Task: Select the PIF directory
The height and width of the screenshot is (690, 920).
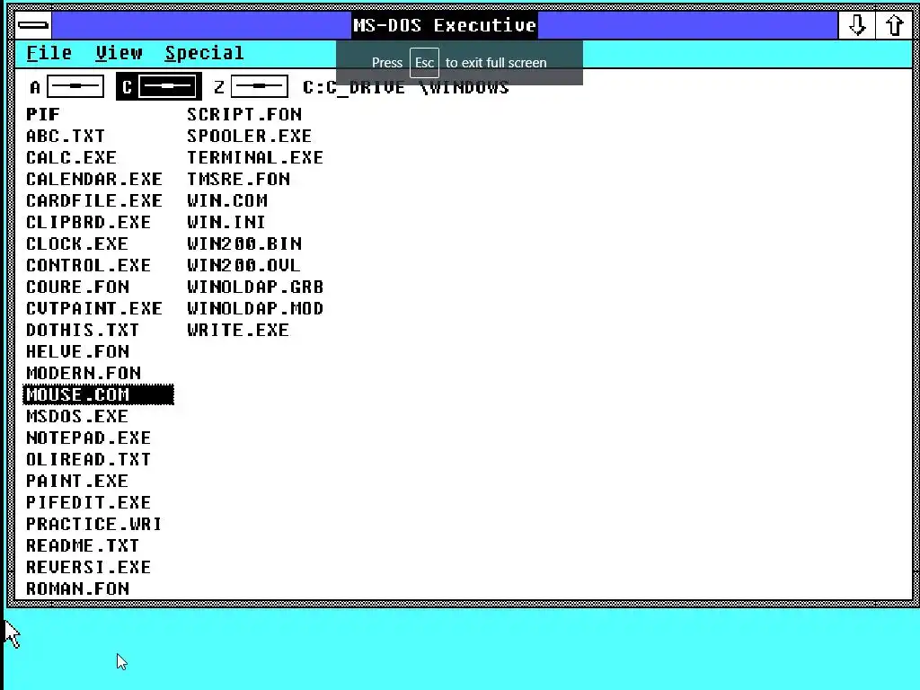Action: click(x=43, y=114)
